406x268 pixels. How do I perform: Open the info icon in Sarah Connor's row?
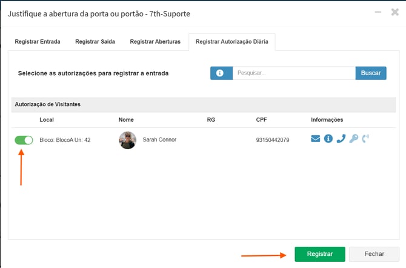coord(328,139)
